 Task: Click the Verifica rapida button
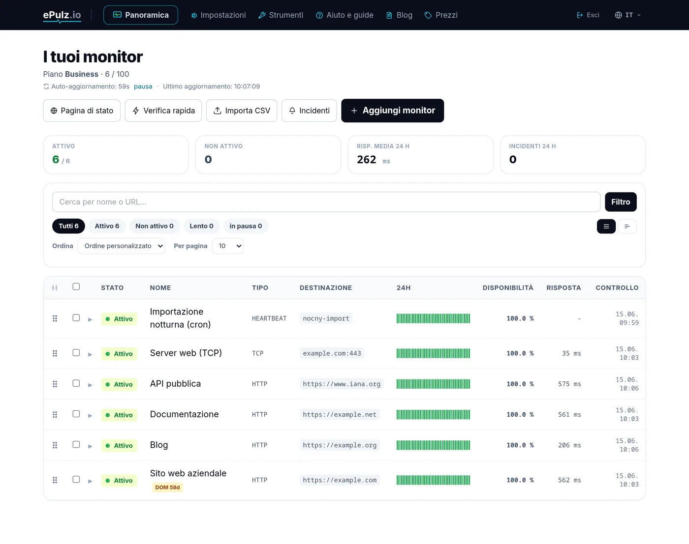click(163, 111)
